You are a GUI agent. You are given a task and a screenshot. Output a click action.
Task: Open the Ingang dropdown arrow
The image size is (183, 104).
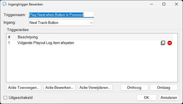[91, 23]
